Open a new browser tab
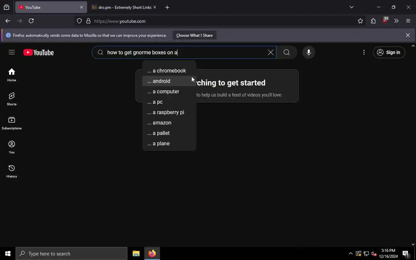 click(x=167, y=7)
